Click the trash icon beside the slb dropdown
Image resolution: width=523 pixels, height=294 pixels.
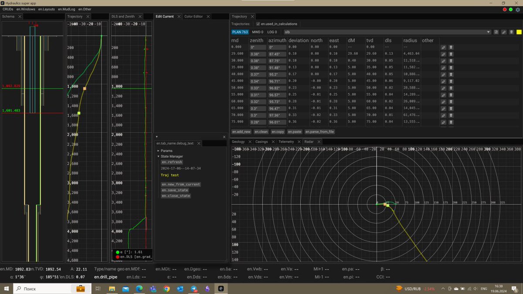[511, 32]
